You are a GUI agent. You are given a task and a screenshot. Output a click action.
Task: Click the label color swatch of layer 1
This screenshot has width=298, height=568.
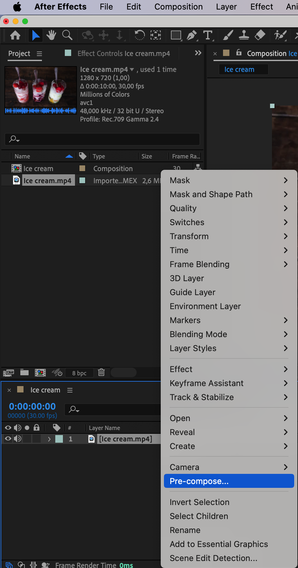[x=59, y=439]
